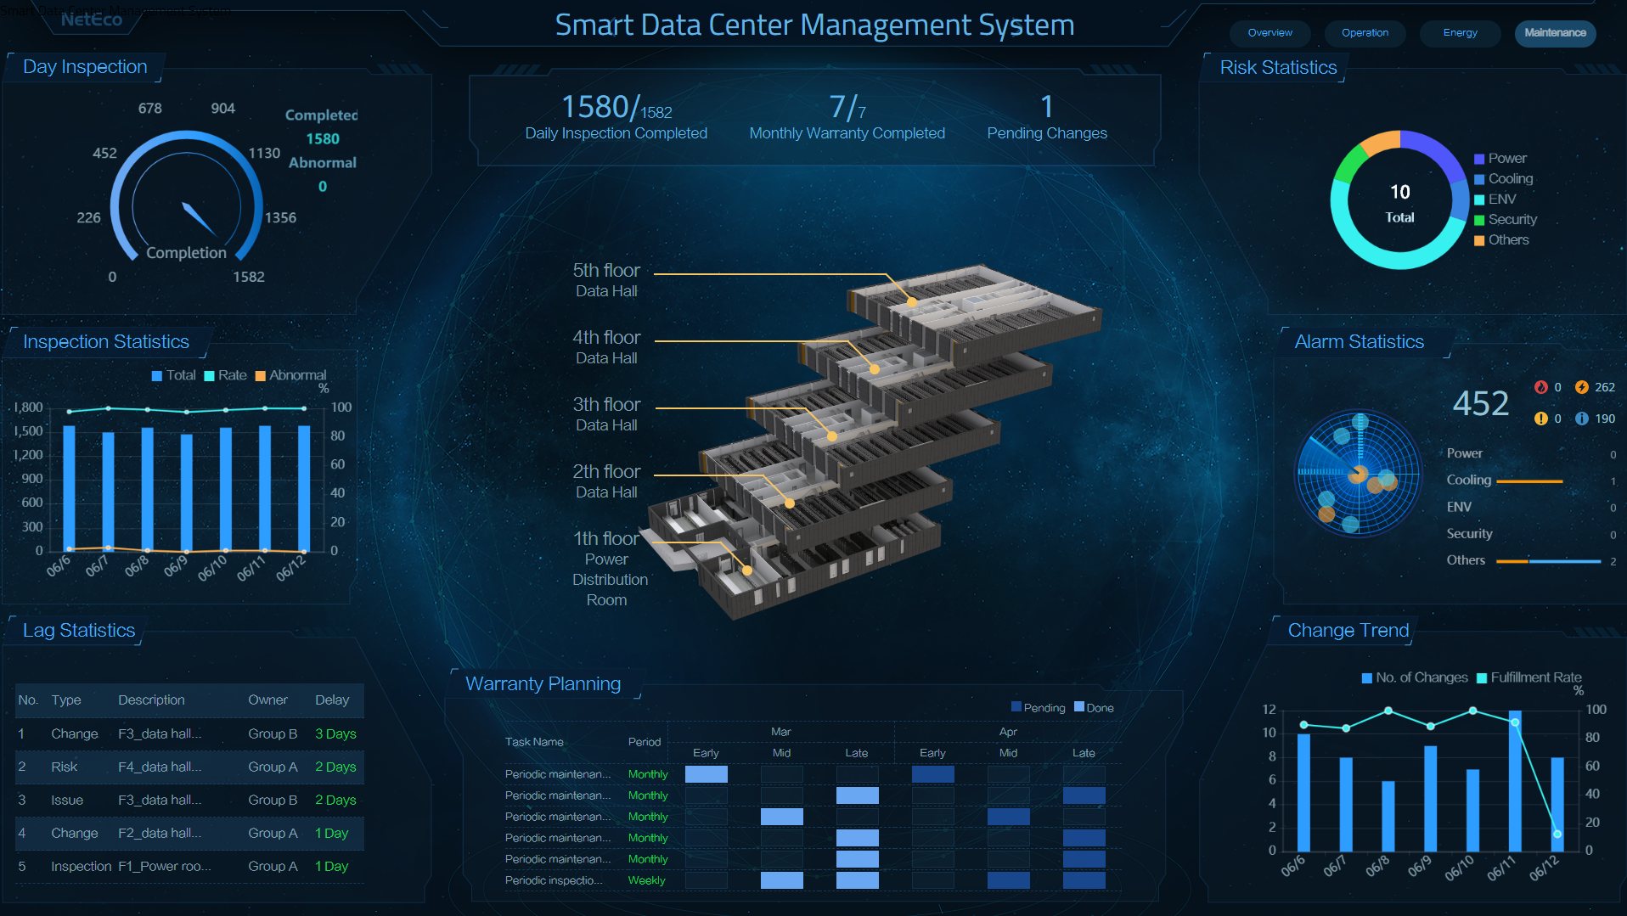
Task: Select the 5th floor Data Hall marker dot
Action: (x=911, y=301)
